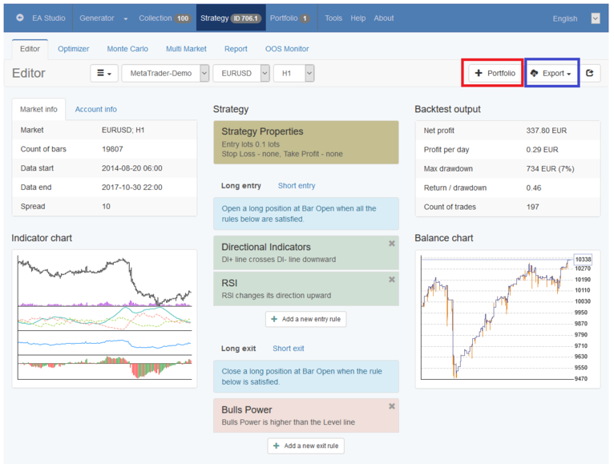Select the Long entry tab
614x464 pixels.
click(x=240, y=186)
